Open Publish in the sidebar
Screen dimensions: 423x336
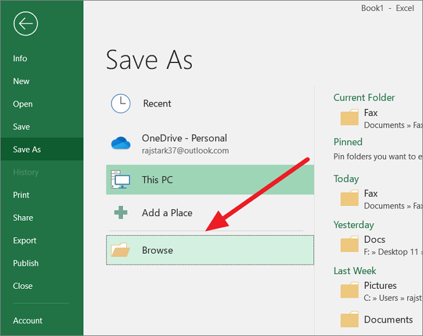pos(42,263)
